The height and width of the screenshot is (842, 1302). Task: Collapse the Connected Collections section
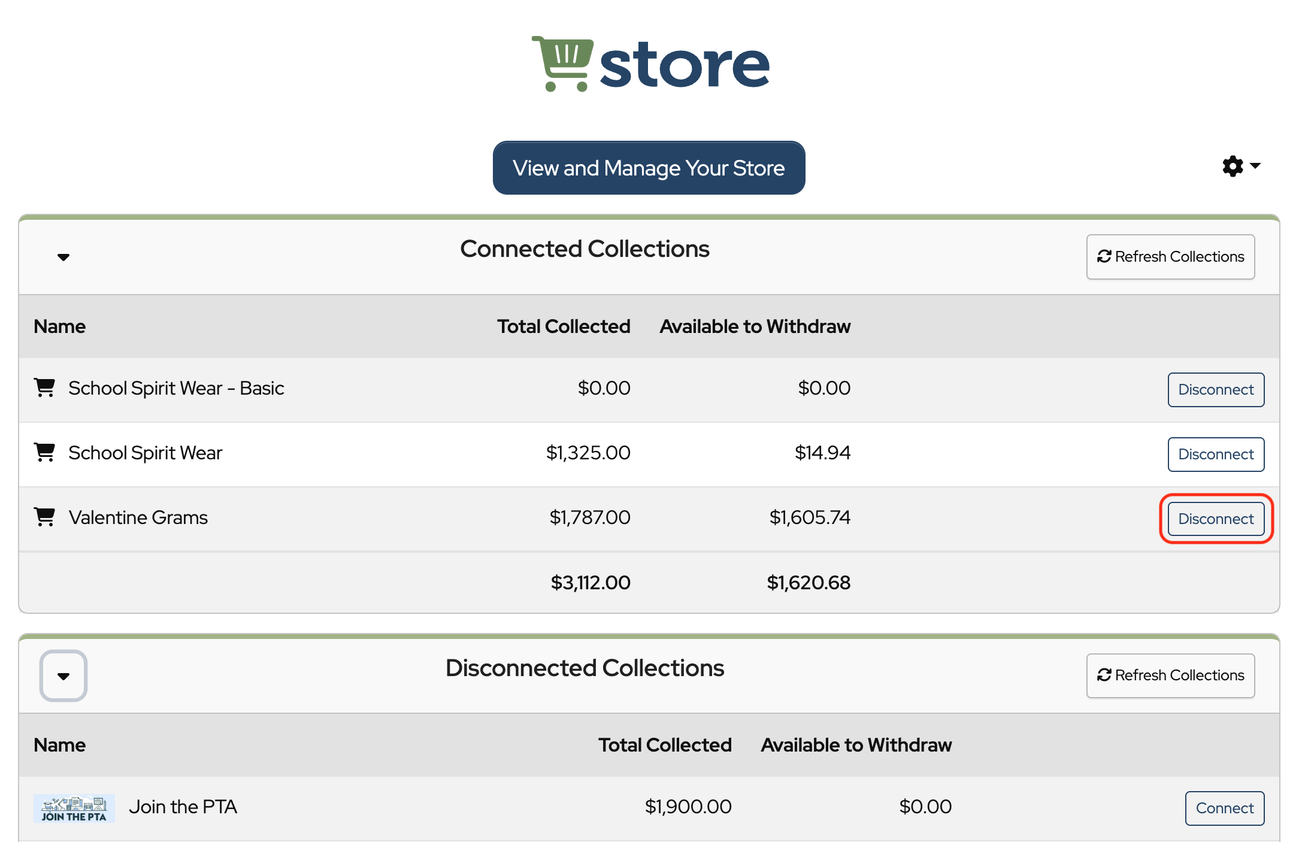pyautogui.click(x=63, y=257)
